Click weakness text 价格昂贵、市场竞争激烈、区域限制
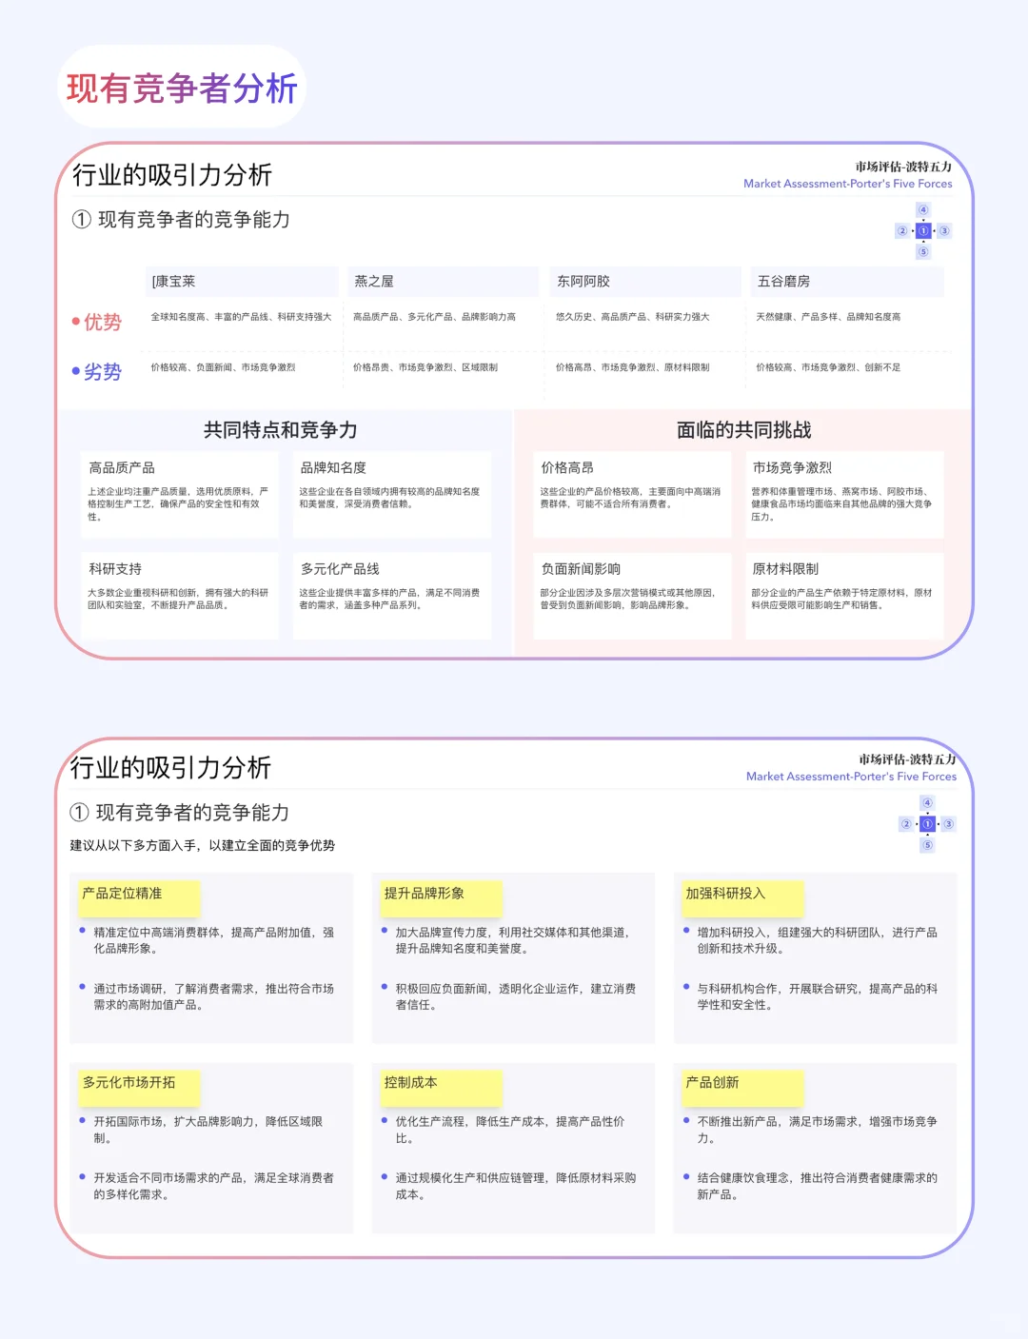Screen dimensions: 1028x1339 tap(425, 367)
